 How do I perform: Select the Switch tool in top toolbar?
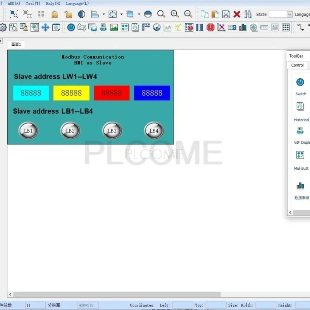coord(71,28)
